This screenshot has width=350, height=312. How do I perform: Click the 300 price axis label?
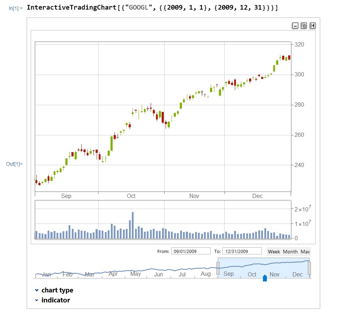click(x=299, y=75)
